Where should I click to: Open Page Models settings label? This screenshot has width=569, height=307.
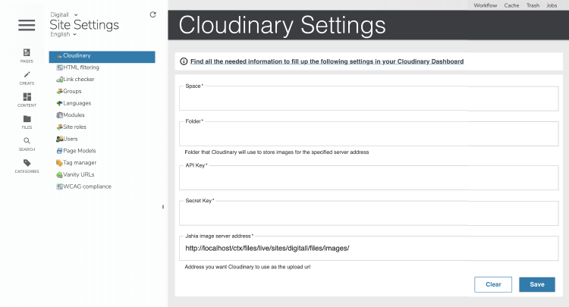tap(80, 151)
